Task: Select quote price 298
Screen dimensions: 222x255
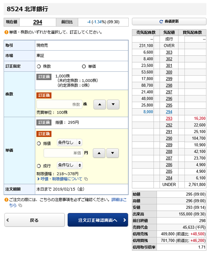Action: (169, 85)
